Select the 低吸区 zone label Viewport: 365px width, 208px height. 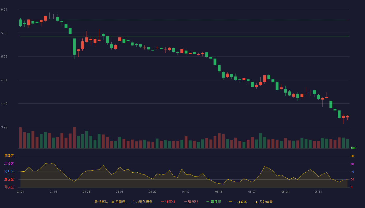(9, 187)
